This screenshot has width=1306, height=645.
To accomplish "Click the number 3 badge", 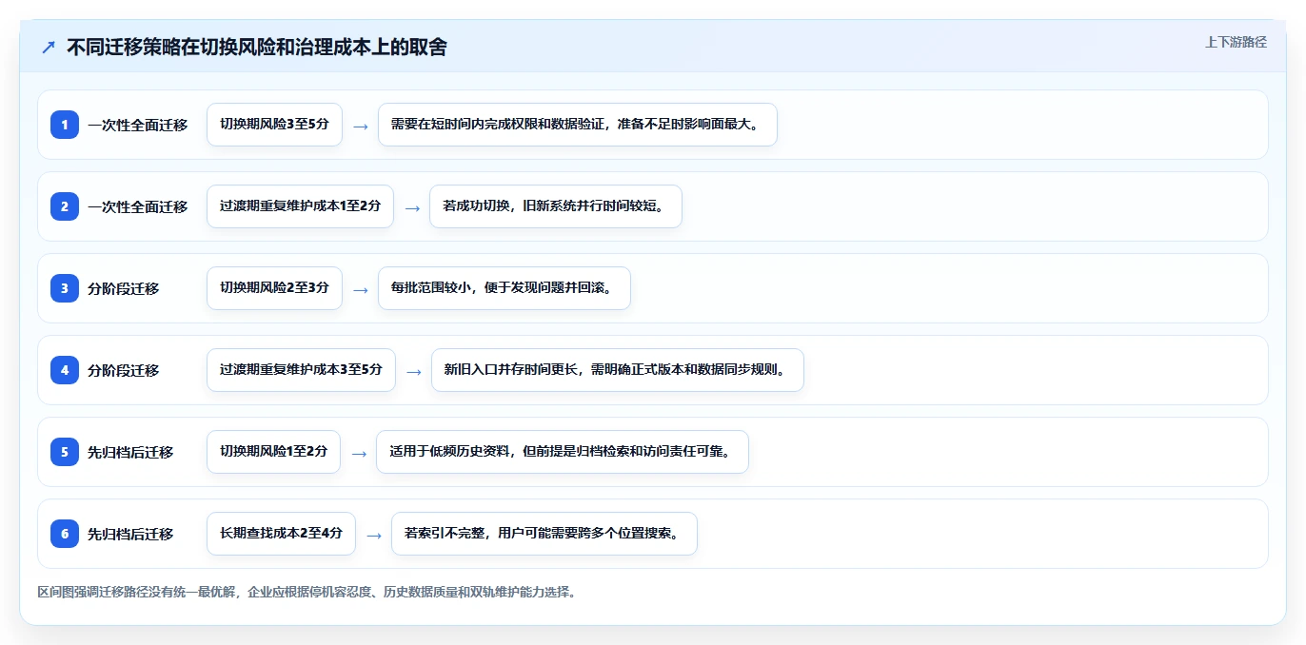I will 65,288.
